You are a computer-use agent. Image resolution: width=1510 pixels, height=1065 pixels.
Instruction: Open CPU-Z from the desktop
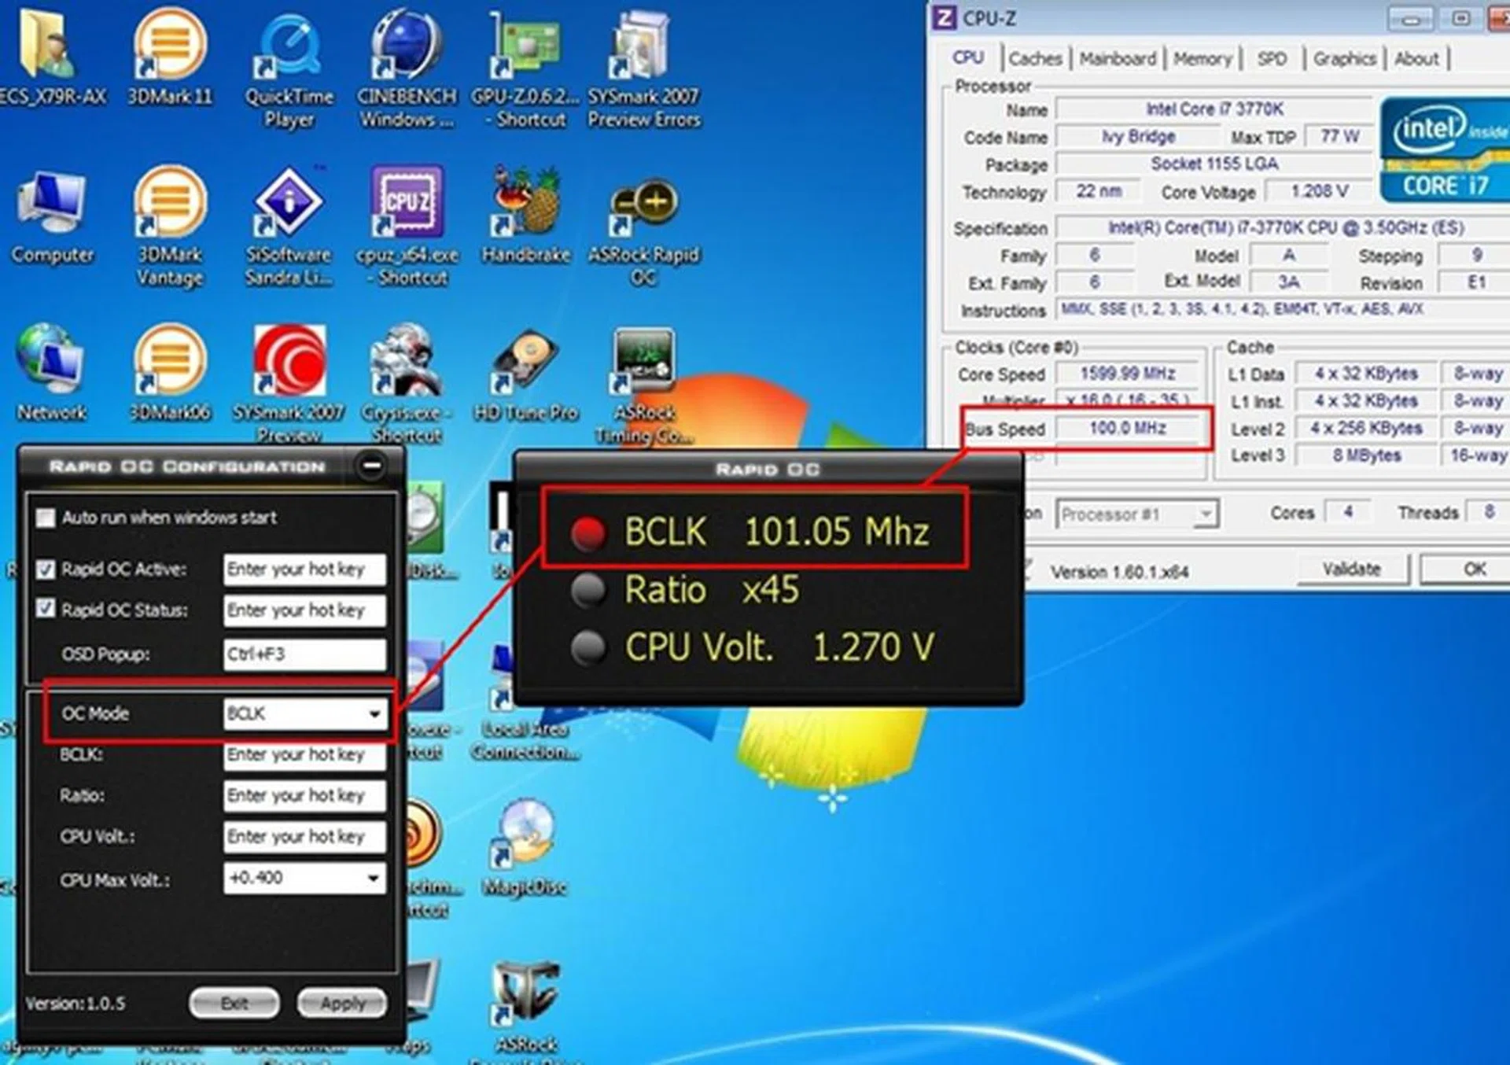tap(406, 205)
